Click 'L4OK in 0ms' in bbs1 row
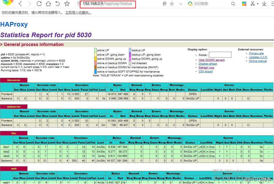The width and height of the screenshot is (274, 184). point(206,147)
